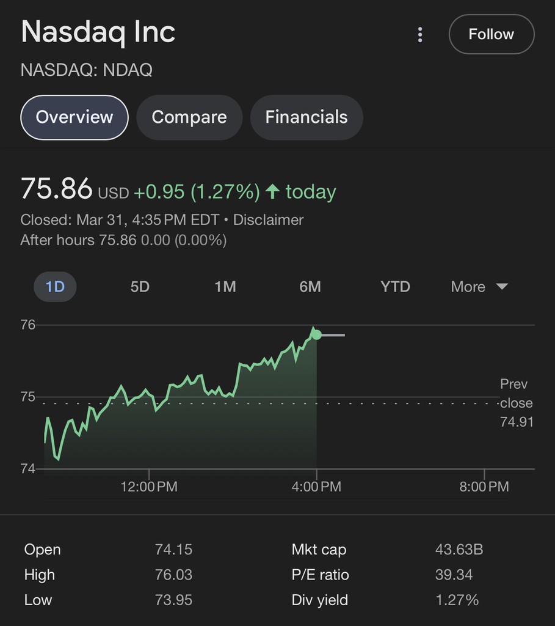Switch to the Compare tab
This screenshot has height=626, width=555.
click(189, 117)
